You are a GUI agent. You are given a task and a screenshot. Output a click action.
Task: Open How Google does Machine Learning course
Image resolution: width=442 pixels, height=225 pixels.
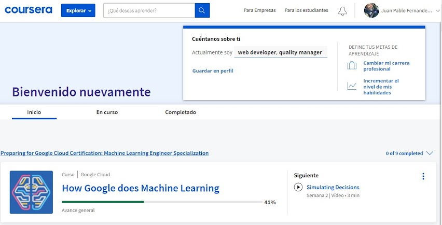coord(141,188)
